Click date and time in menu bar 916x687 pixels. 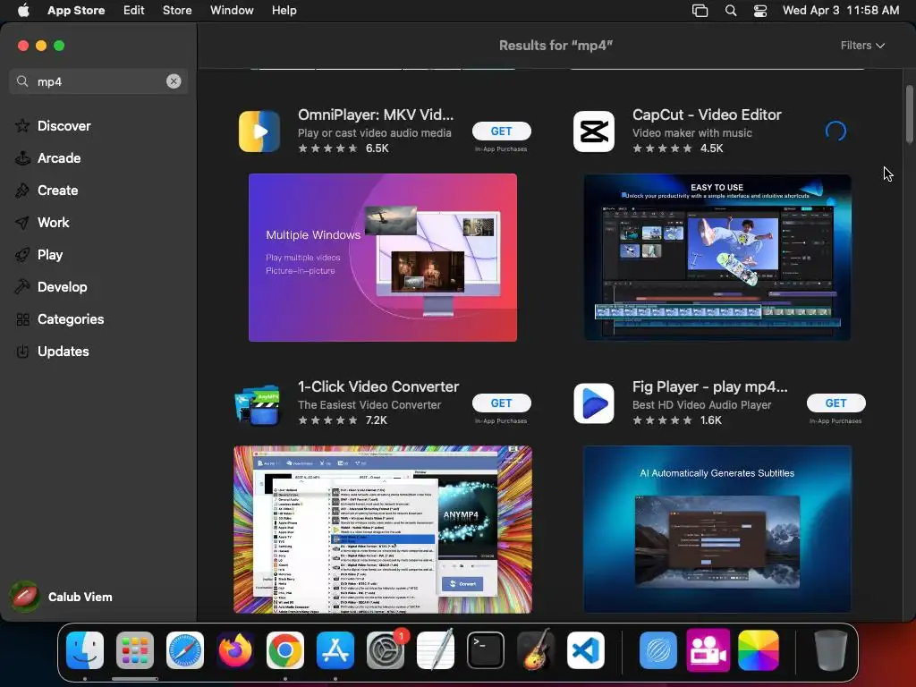(x=841, y=11)
